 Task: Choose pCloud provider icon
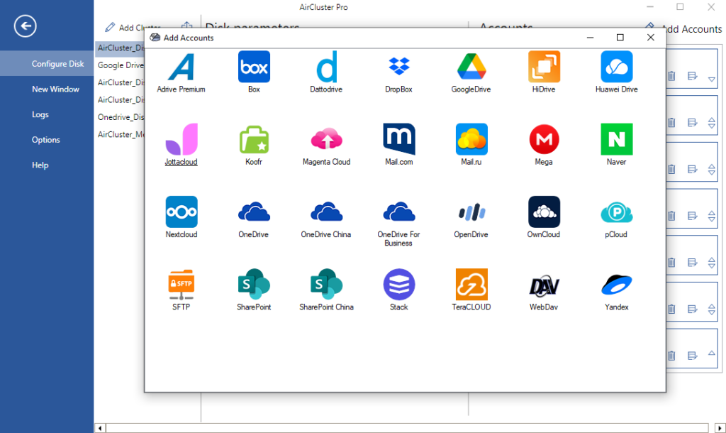616,212
